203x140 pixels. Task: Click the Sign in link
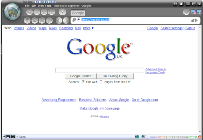[190, 28]
